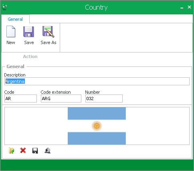Click the General group box heading
The width and height of the screenshot is (194, 171).
pyautogui.click(x=16, y=66)
